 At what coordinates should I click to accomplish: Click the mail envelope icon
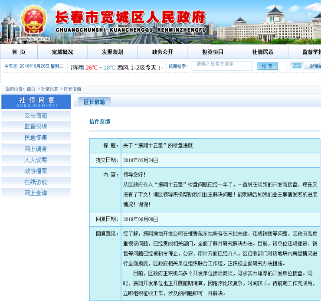[297, 66]
